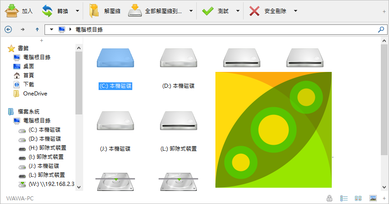Select the (J:) 本機磁碟 drive icon in file pane
Image resolution: width=389 pixels, height=204 pixels.
tap(115, 121)
